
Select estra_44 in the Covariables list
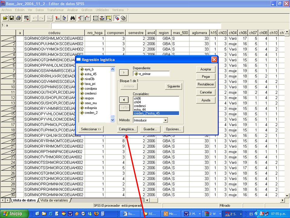(x=156, y=110)
